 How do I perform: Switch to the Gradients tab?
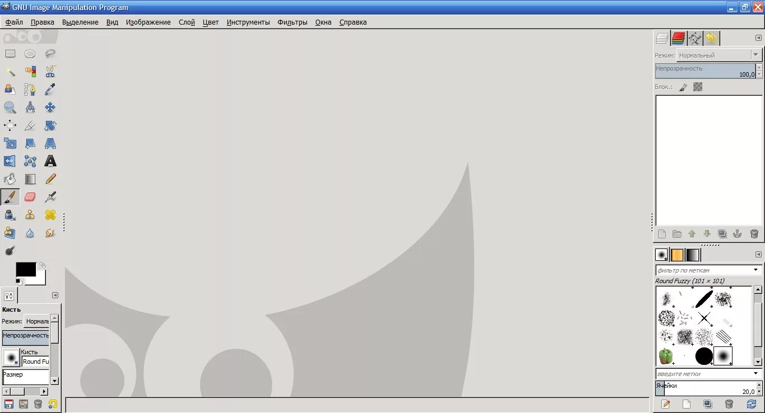(693, 255)
